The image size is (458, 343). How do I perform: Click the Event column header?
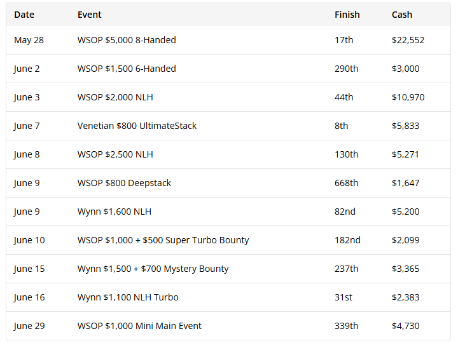tap(89, 15)
